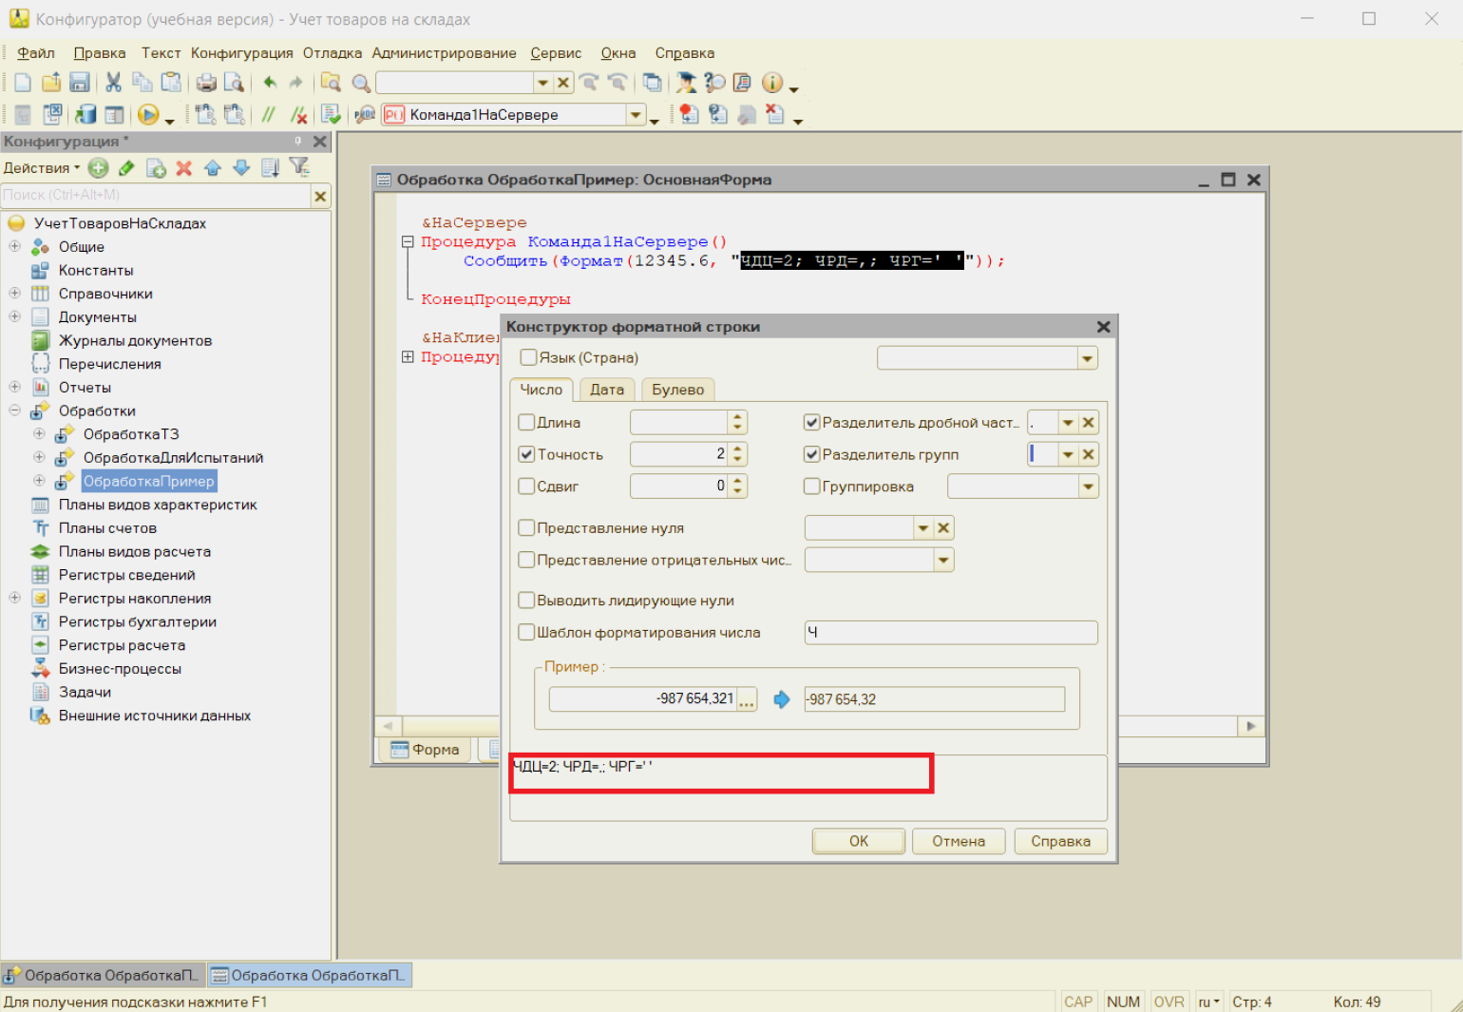Viewport: 1463px width, 1012px height.
Task: Click the update database configuration icon
Action: [x=85, y=115]
